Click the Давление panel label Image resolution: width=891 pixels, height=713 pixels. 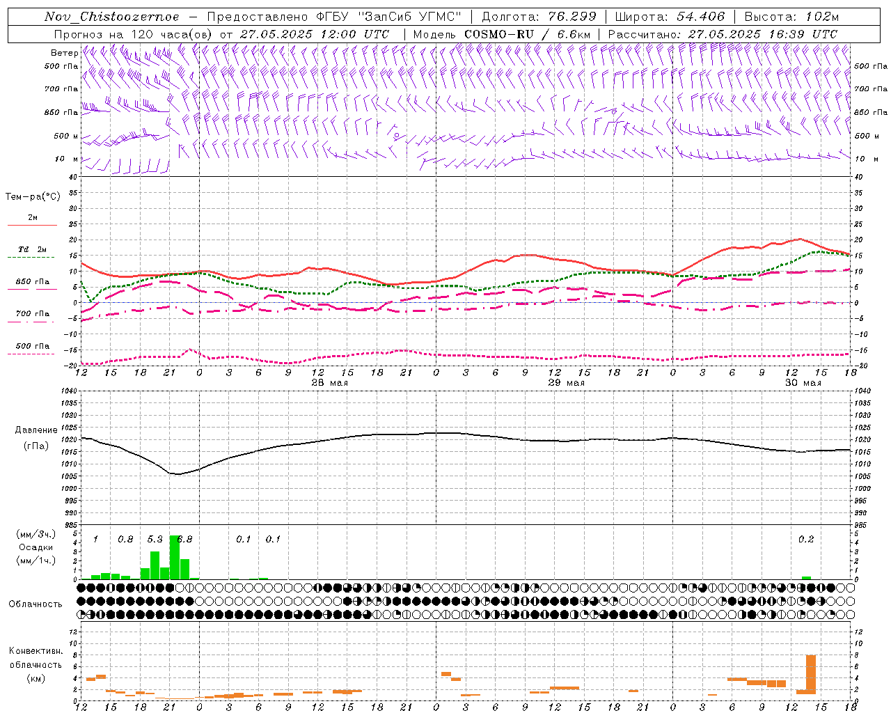tap(36, 430)
